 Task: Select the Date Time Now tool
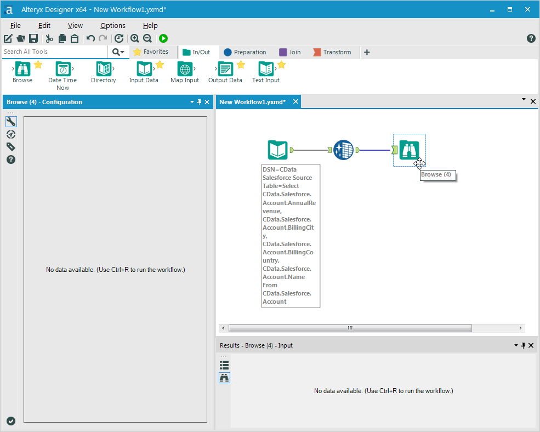(x=62, y=76)
